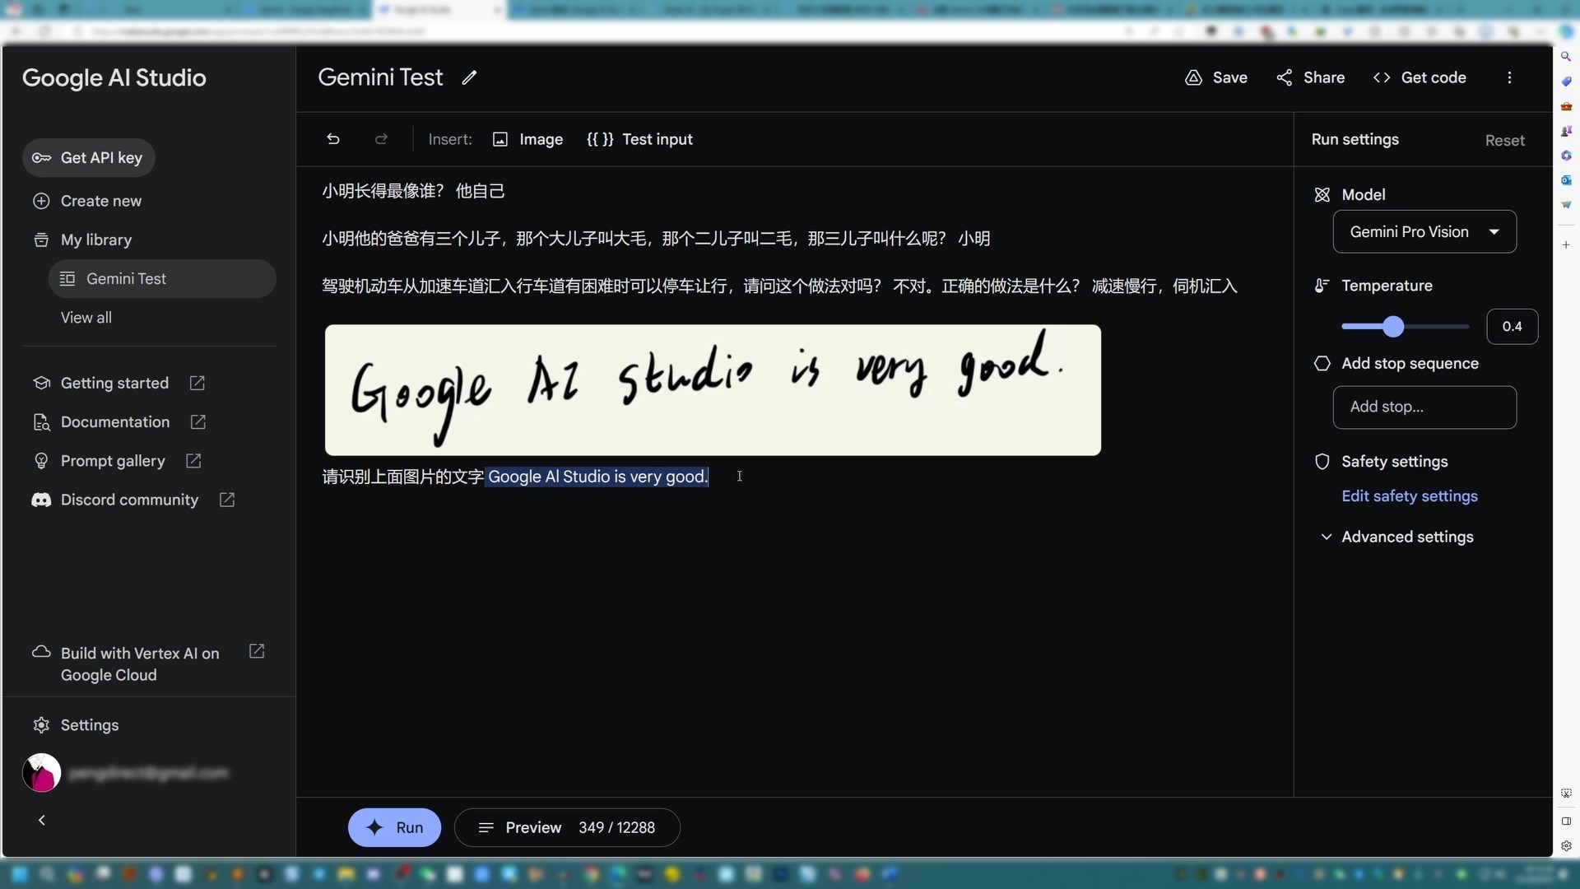The image size is (1580, 889).
Task: Open My library section
Action: tap(81, 240)
